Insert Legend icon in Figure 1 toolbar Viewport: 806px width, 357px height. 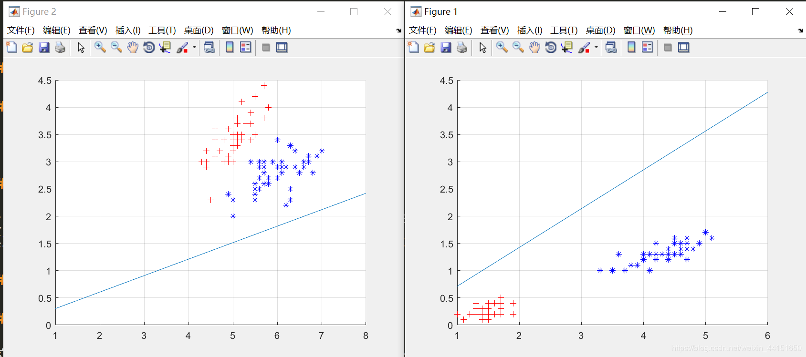648,47
